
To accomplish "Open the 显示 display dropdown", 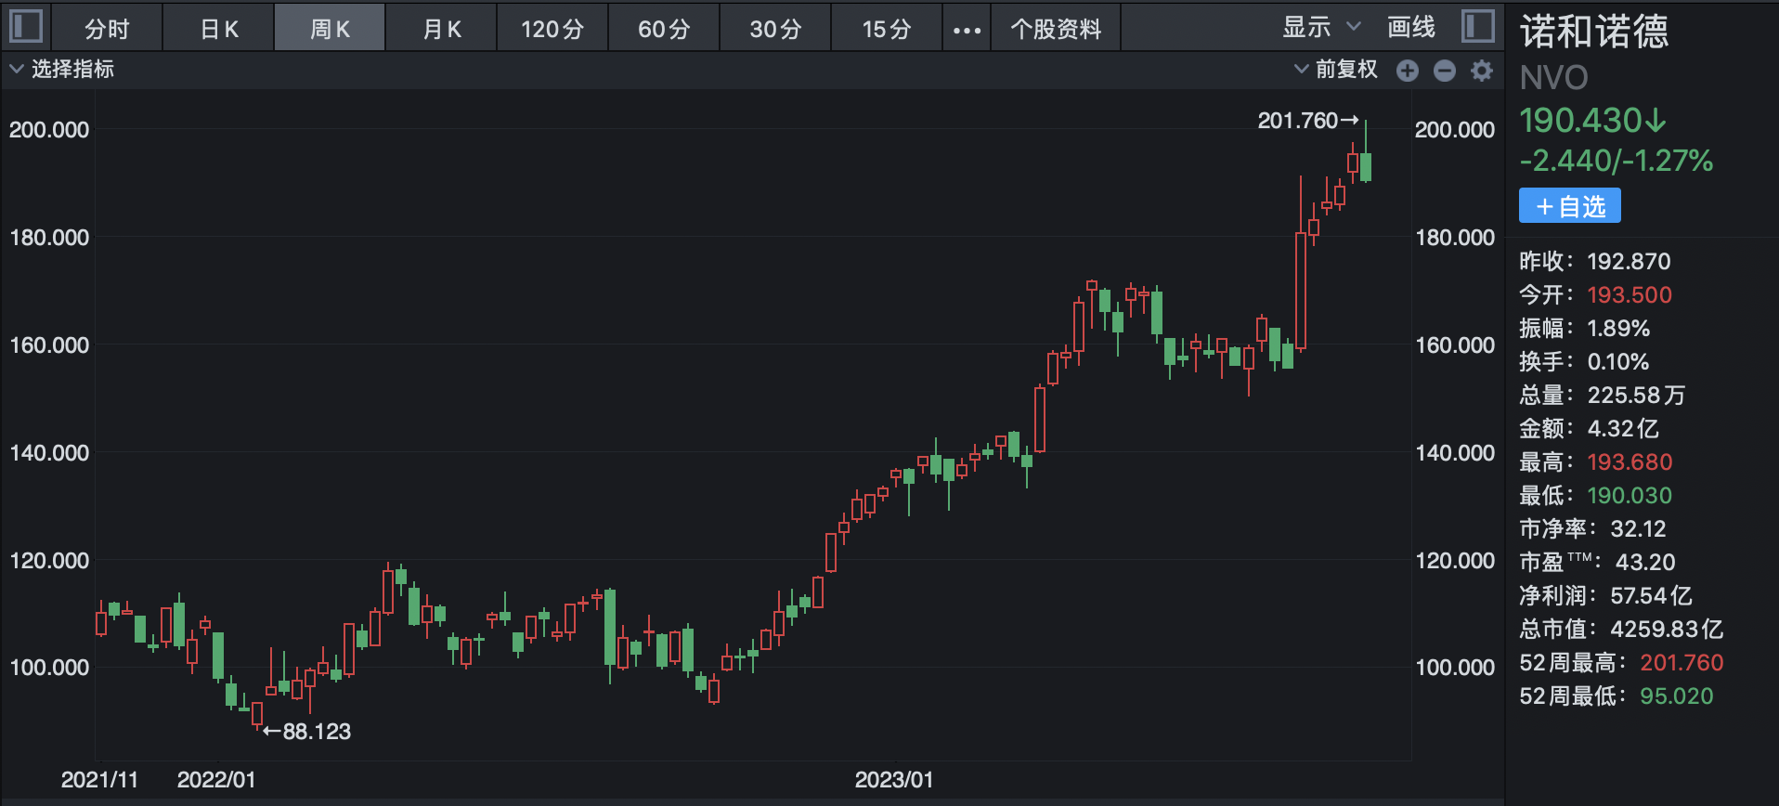I will pyautogui.click(x=1320, y=28).
